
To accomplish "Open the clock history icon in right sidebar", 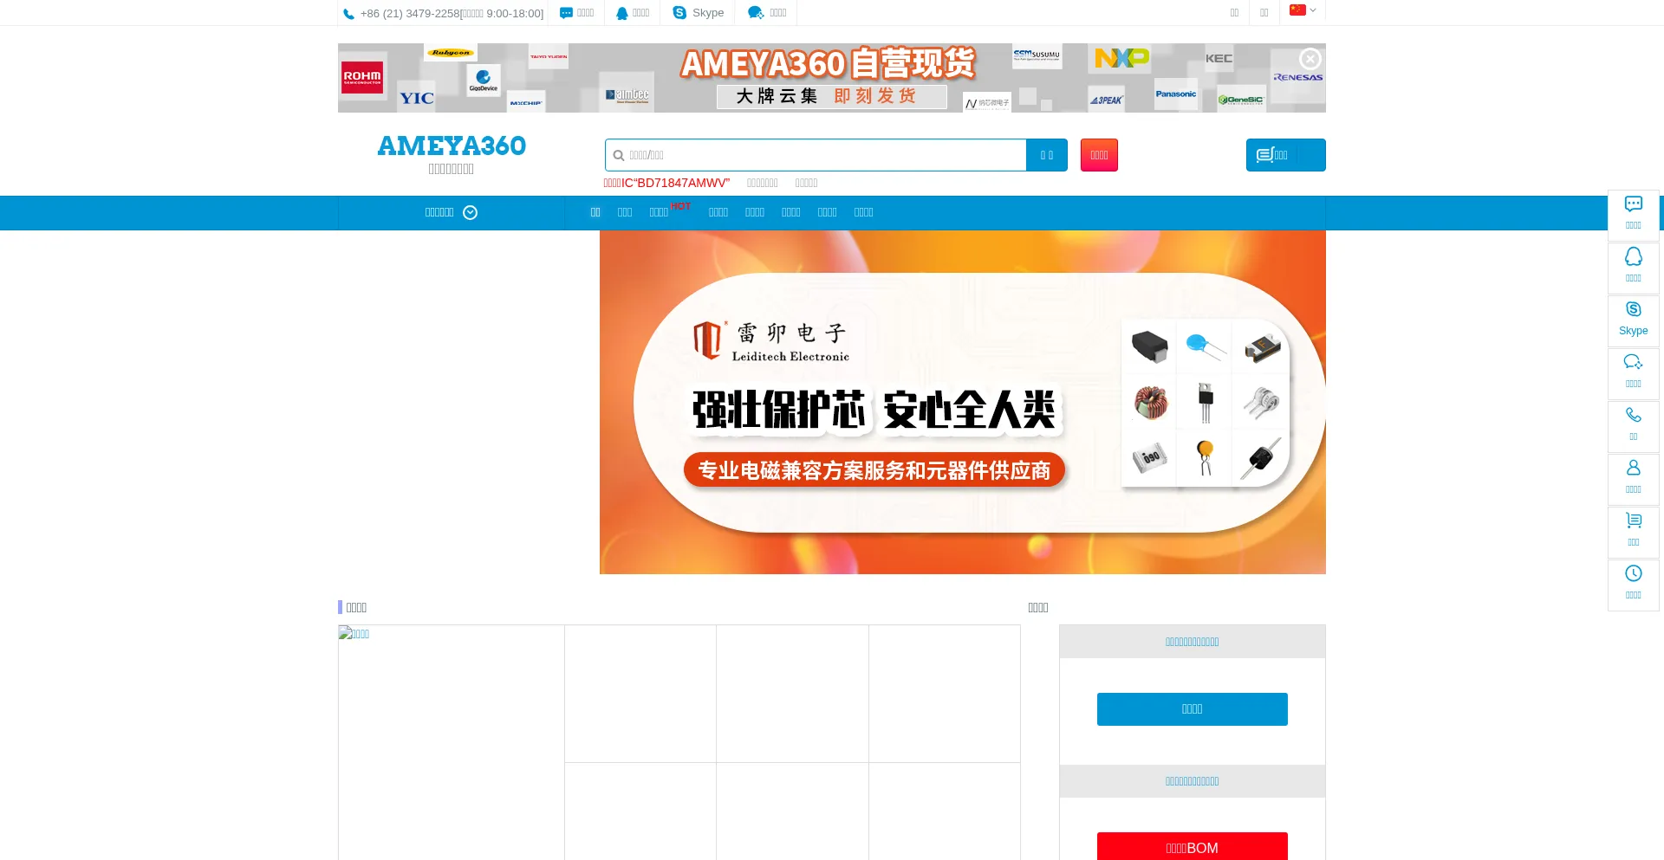I will 1633,573.
